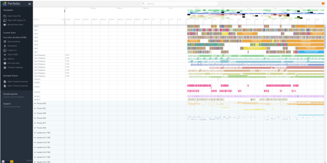Image resolution: width=327 pixels, height=163 pixels.
Task: Expand the Process 6979 track group
Action: coord(35,103)
